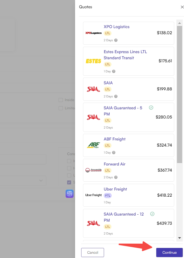
Task: Close the Quotes panel
Action: 182,7
